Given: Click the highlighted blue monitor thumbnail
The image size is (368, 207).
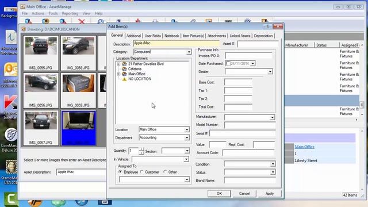Looking at the screenshot, I should point(78,128).
